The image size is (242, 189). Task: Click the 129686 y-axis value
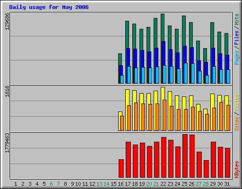[7, 21]
